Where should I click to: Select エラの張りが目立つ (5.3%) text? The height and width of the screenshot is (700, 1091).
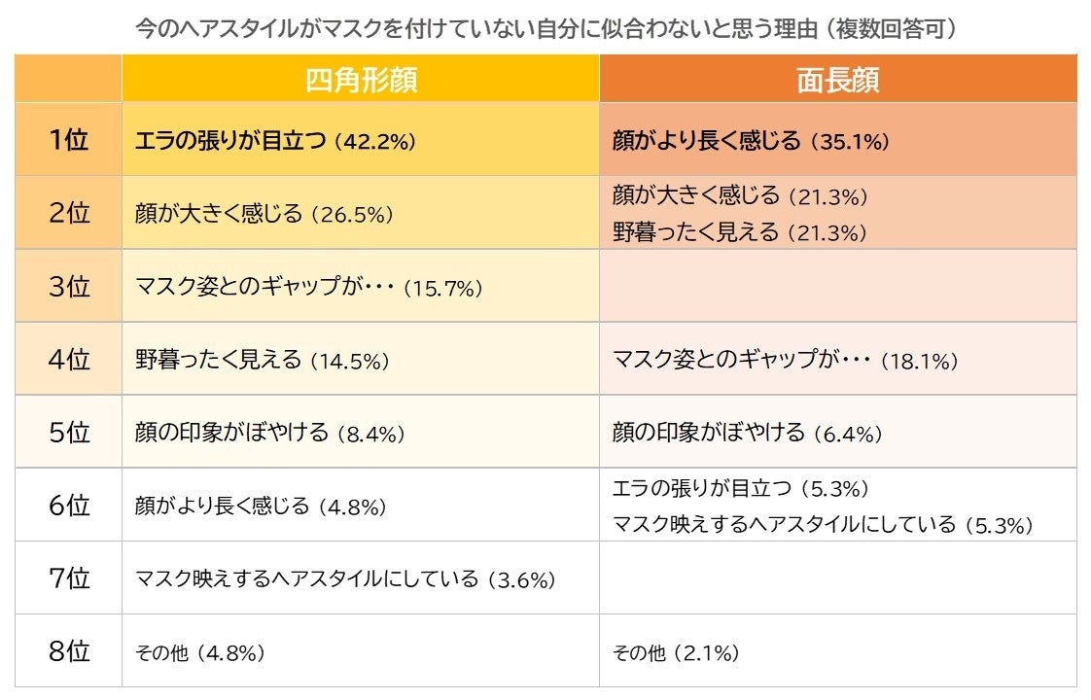(740, 488)
